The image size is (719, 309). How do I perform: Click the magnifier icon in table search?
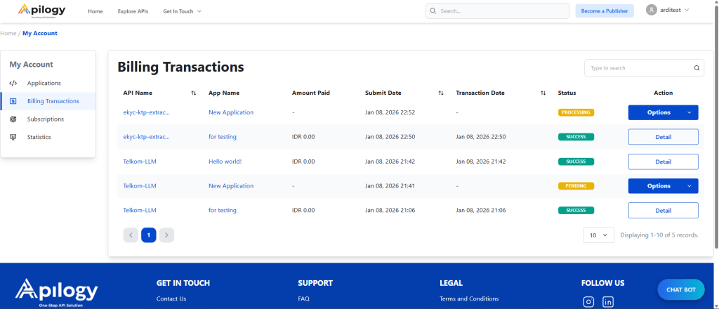(x=697, y=68)
